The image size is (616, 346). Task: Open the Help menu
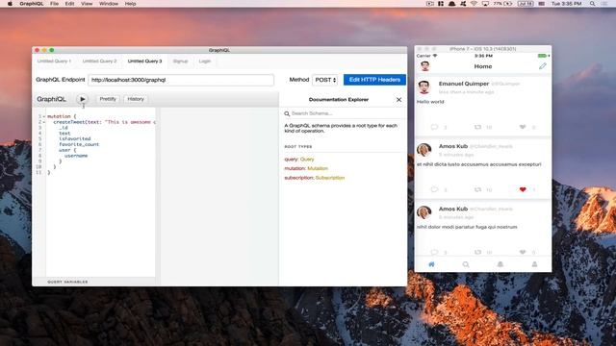point(130,4)
